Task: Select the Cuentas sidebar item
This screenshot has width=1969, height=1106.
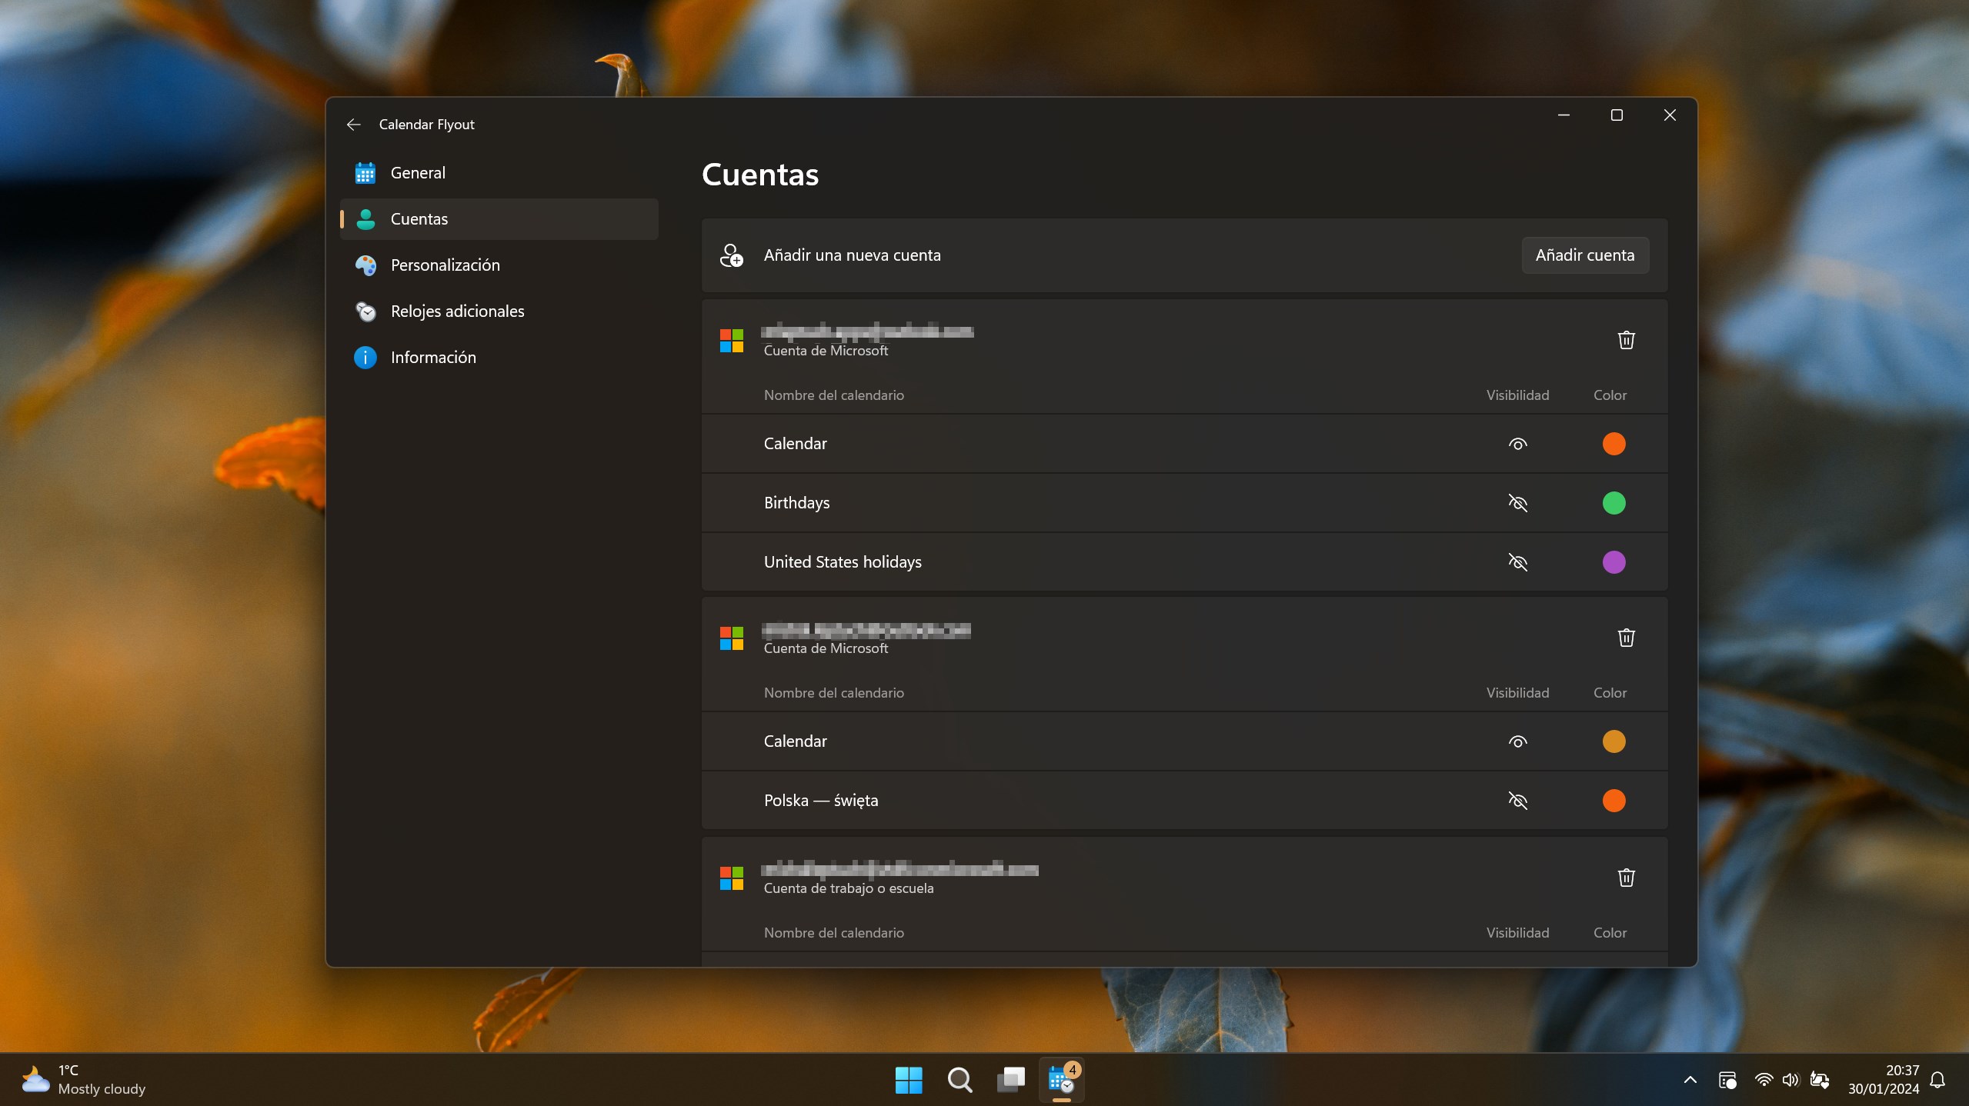Action: point(499,219)
